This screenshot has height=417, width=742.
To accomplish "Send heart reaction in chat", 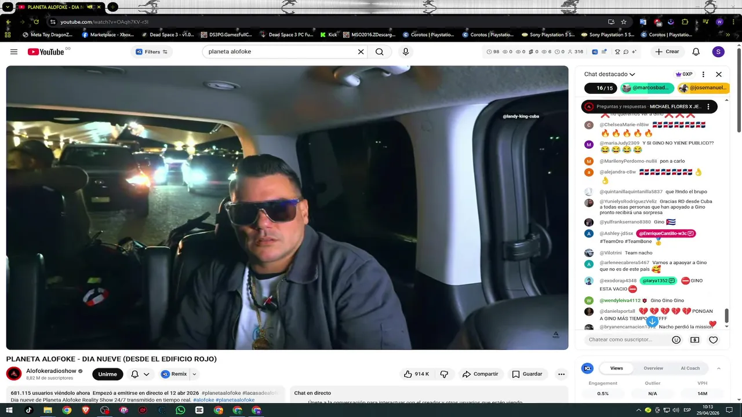I will pos(714,340).
